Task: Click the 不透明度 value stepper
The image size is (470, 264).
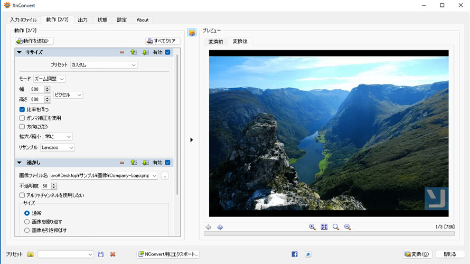Action: click(x=54, y=186)
